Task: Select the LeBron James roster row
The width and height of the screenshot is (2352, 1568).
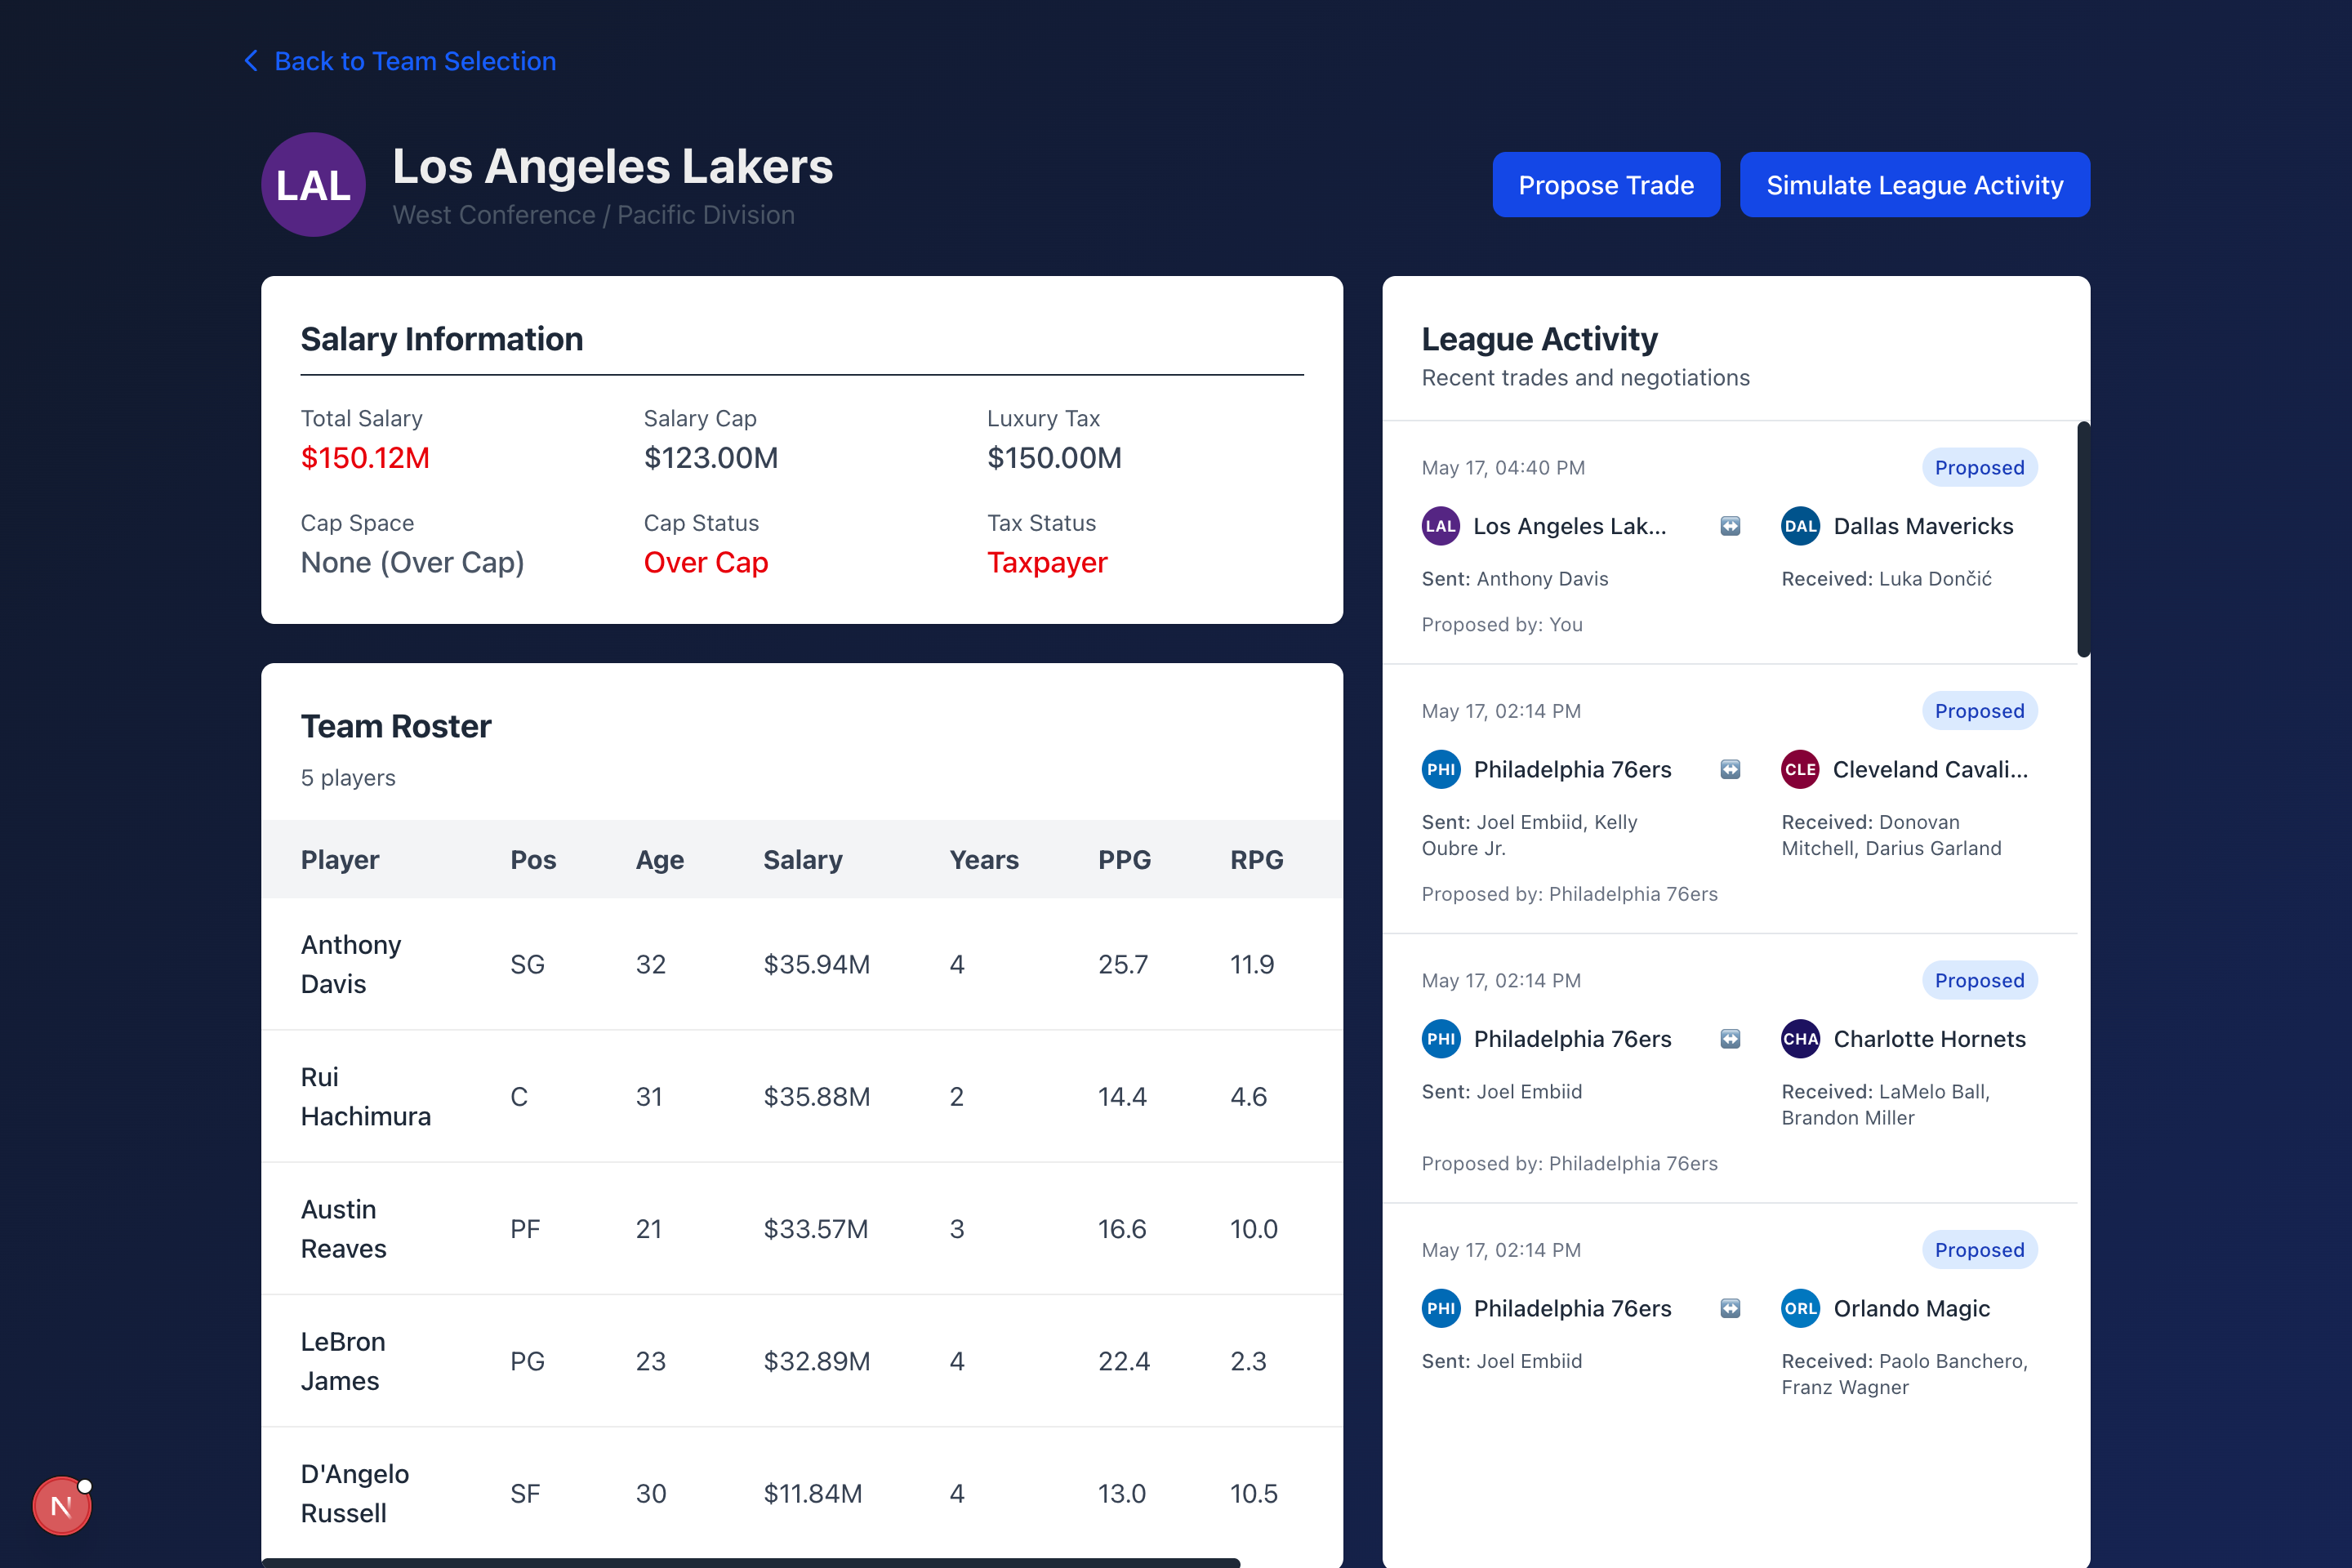Action: click(x=800, y=1361)
